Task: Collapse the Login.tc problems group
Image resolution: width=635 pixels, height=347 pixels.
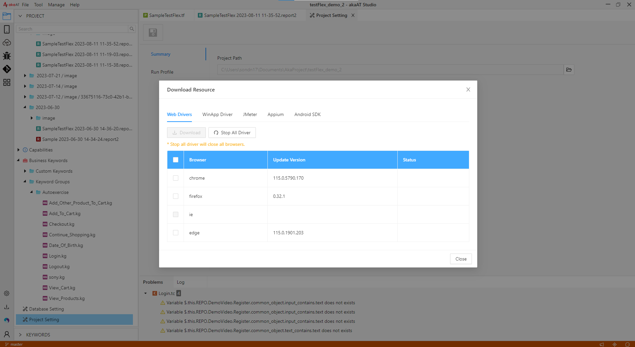Action: coord(145,293)
